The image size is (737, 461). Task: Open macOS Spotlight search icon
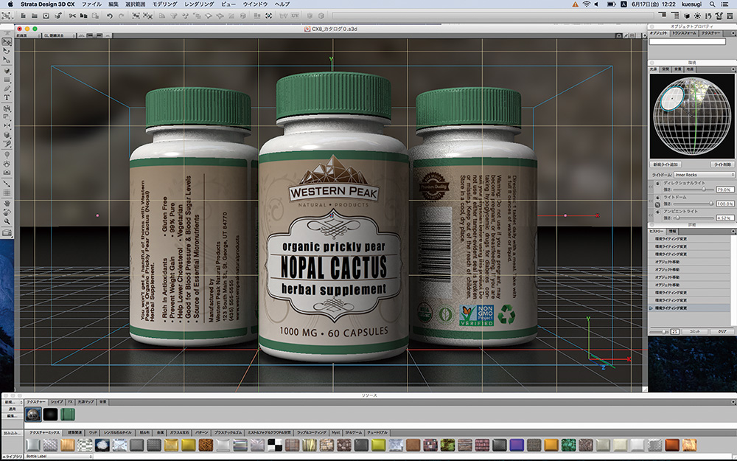pyautogui.click(x=713, y=4)
